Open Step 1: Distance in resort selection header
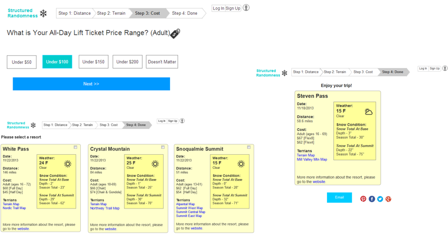Viewport: 448px width, 237px height. pos(55,125)
